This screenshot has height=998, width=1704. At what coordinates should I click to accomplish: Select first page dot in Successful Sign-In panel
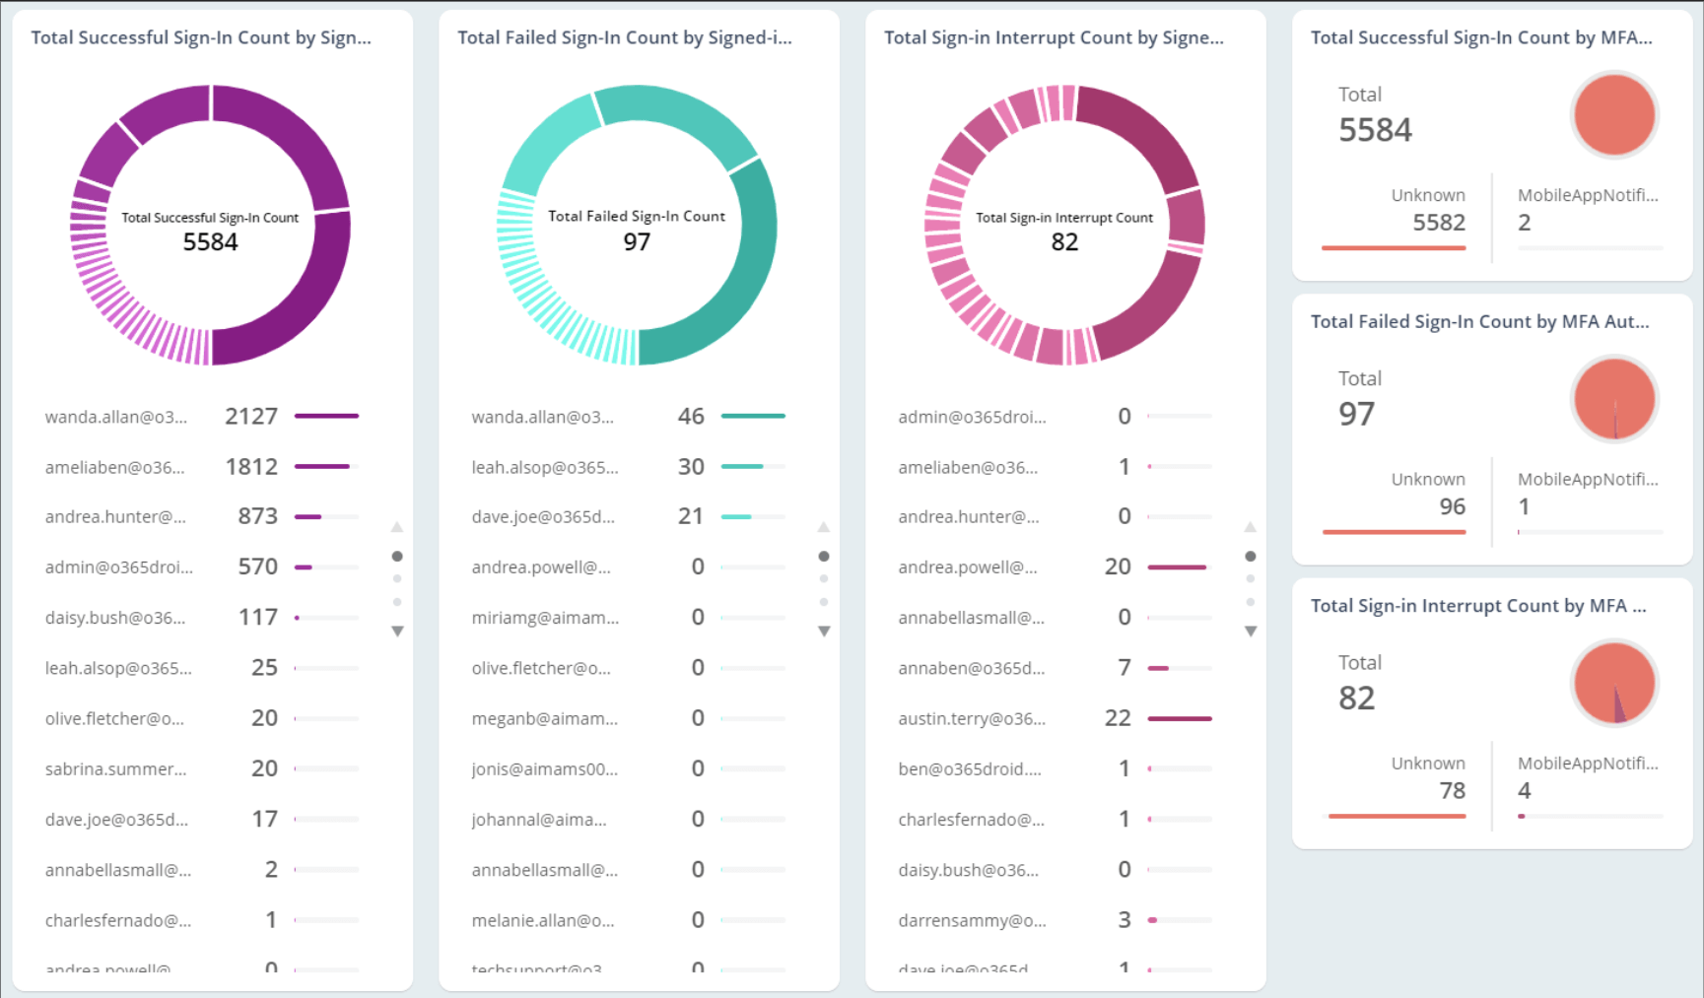click(397, 557)
